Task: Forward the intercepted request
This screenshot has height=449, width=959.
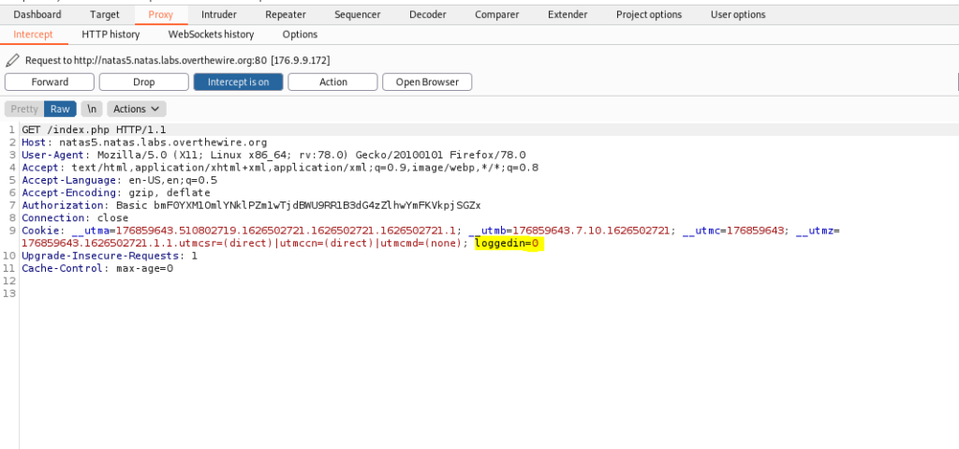Action: pos(50,82)
